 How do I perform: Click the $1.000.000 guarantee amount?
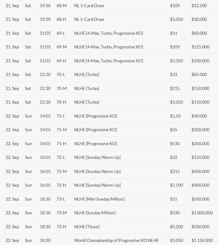pos(202,213)
